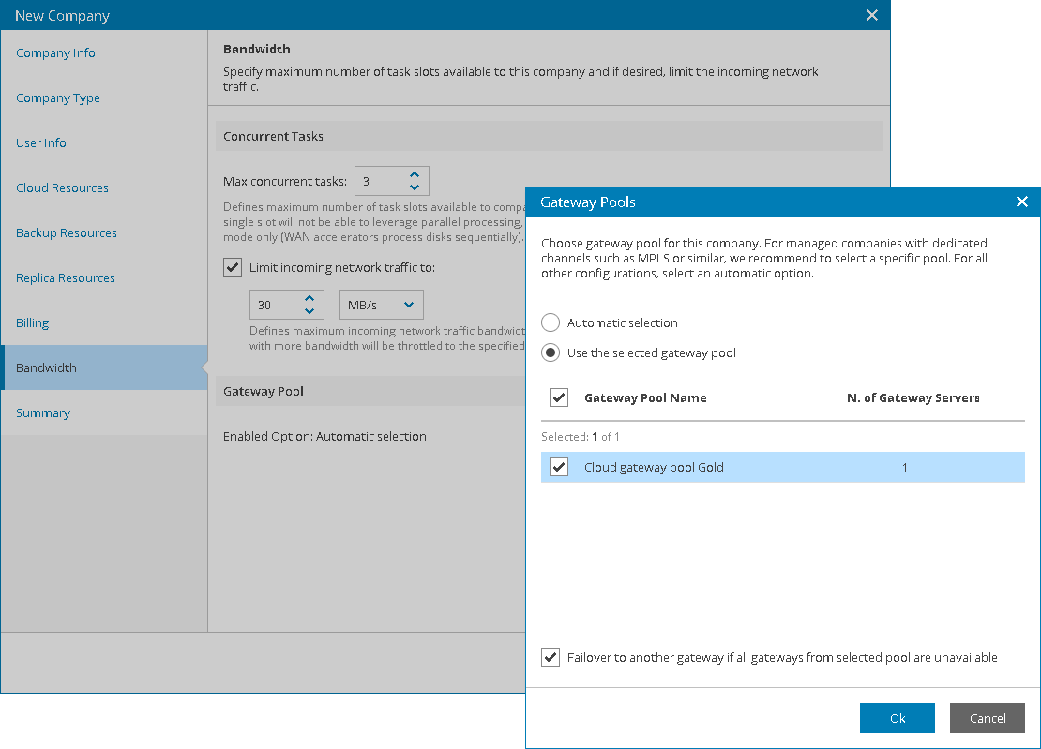
Task: Cancel the Gateway Pools dialog
Action: pos(988,718)
